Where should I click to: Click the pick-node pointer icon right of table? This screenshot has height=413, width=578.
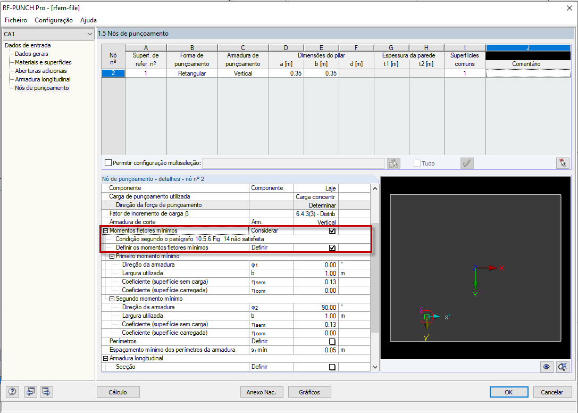pos(563,163)
